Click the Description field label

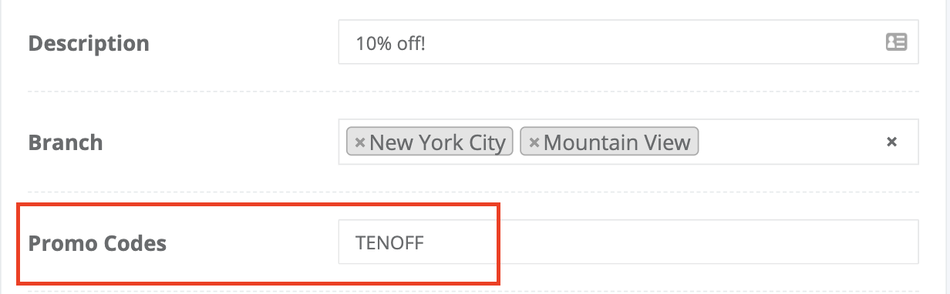(89, 42)
